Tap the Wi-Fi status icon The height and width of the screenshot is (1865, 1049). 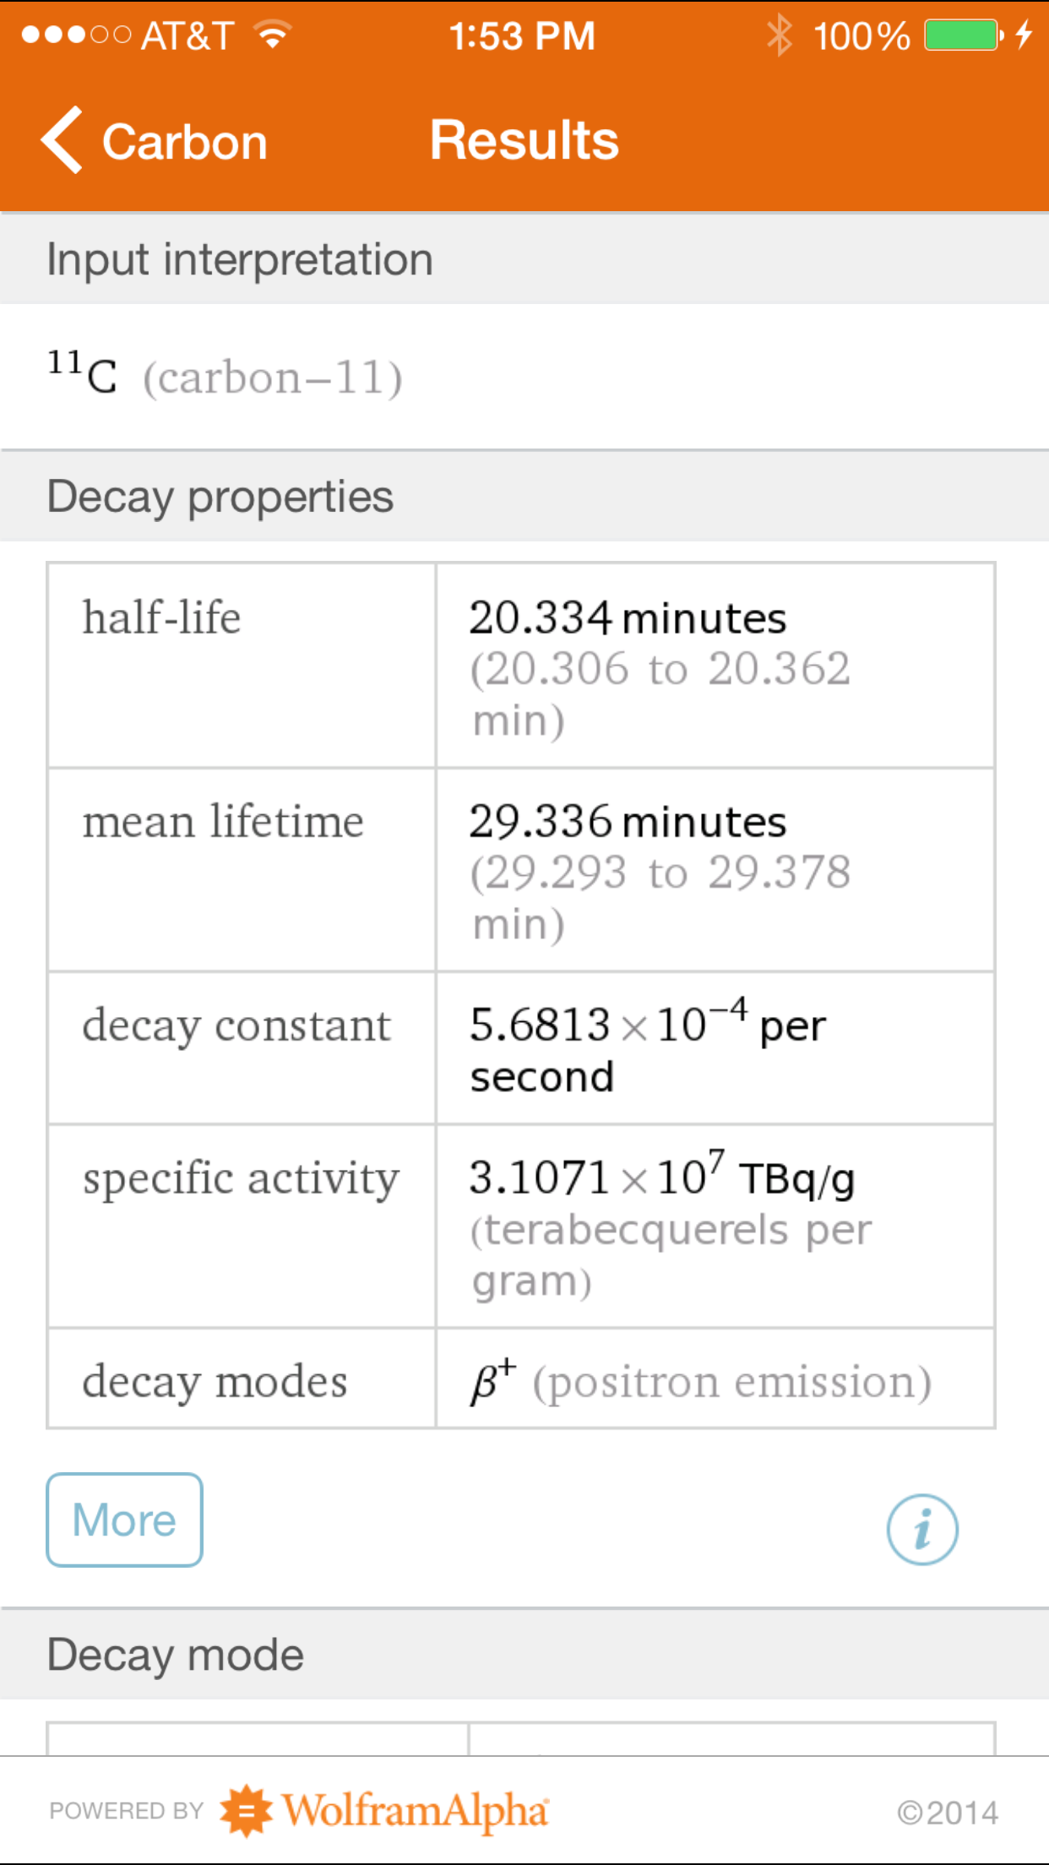273,35
